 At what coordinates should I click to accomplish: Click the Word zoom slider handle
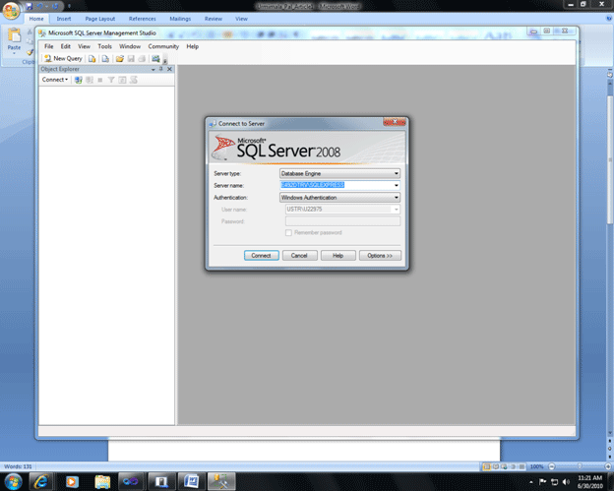[x=580, y=466]
